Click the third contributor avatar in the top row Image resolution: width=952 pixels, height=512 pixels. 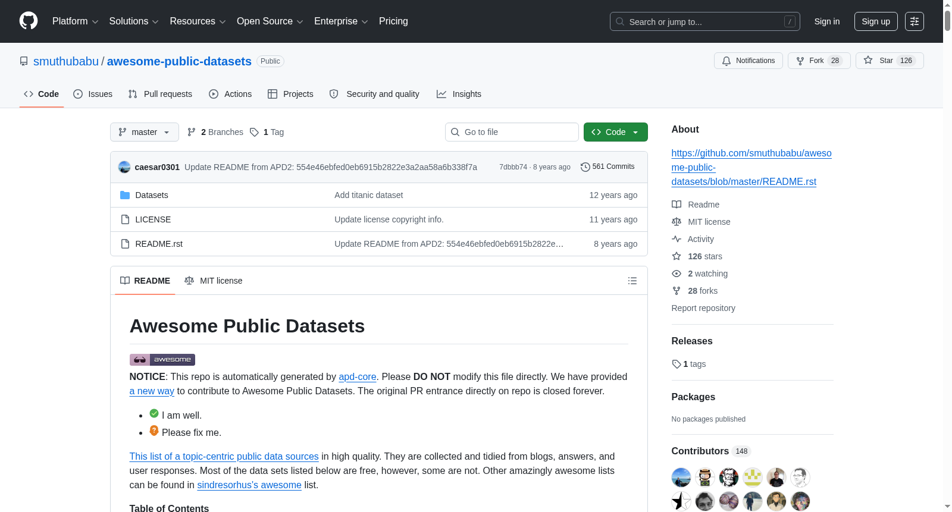pos(729,478)
